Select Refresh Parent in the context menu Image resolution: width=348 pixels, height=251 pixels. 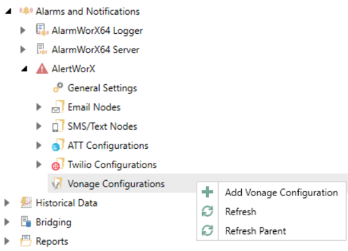(255, 231)
